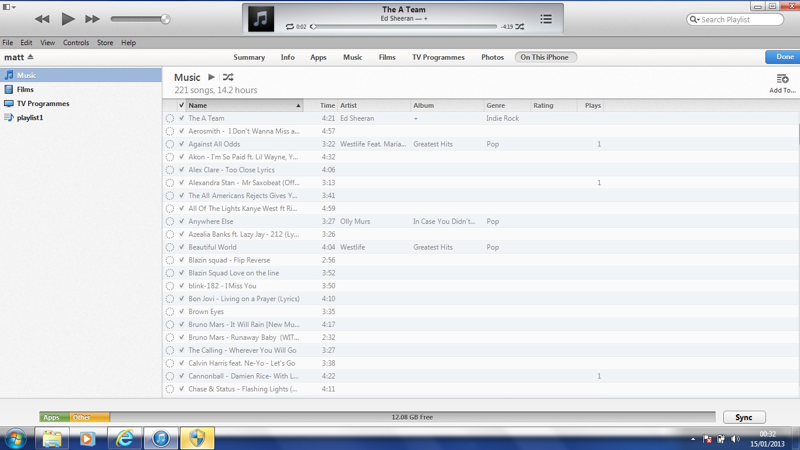Toggle the header checkmark column
This screenshot has height=450, width=800.
pos(182,105)
